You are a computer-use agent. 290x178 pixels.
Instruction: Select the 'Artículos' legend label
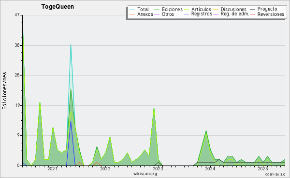tap(201, 10)
